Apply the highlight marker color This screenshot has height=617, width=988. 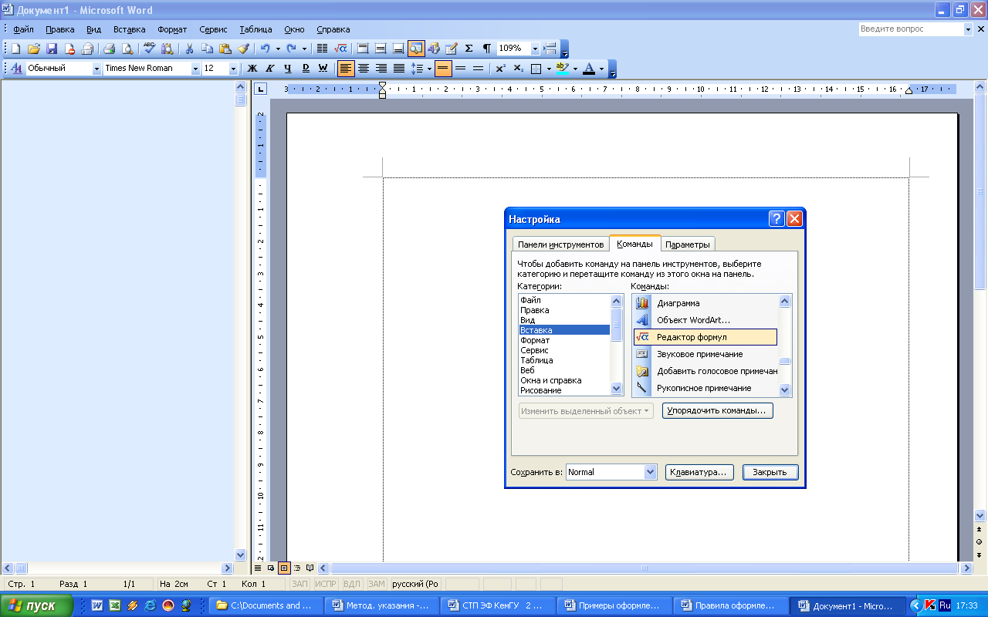click(562, 69)
